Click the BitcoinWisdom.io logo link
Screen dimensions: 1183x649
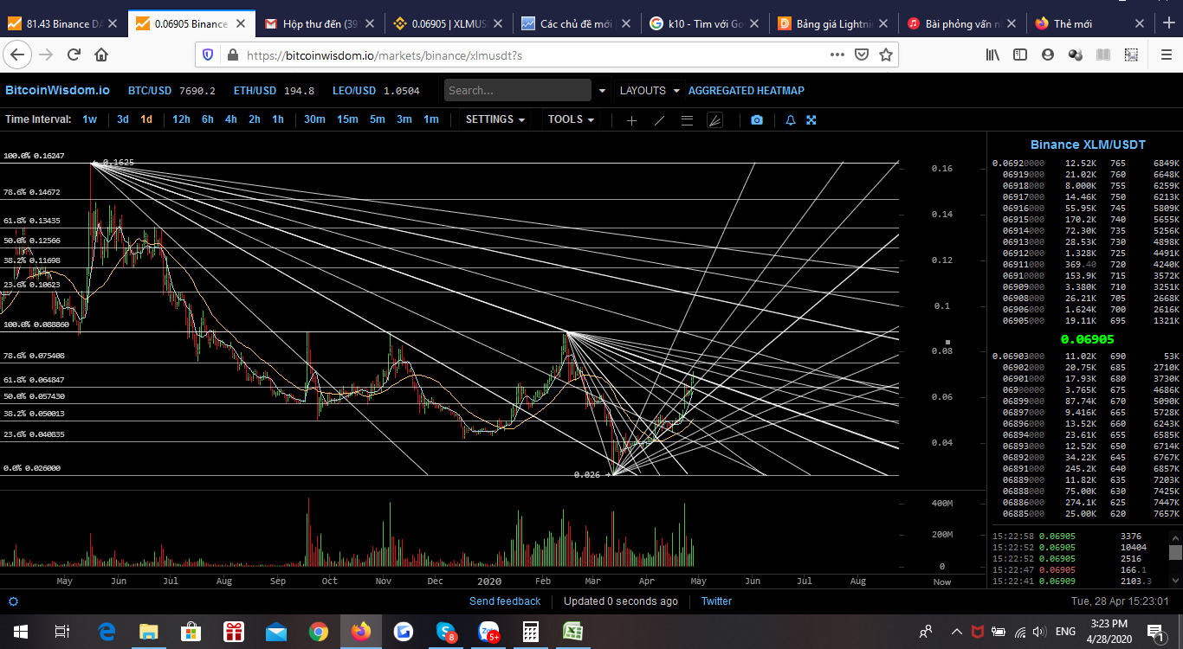coord(57,90)
